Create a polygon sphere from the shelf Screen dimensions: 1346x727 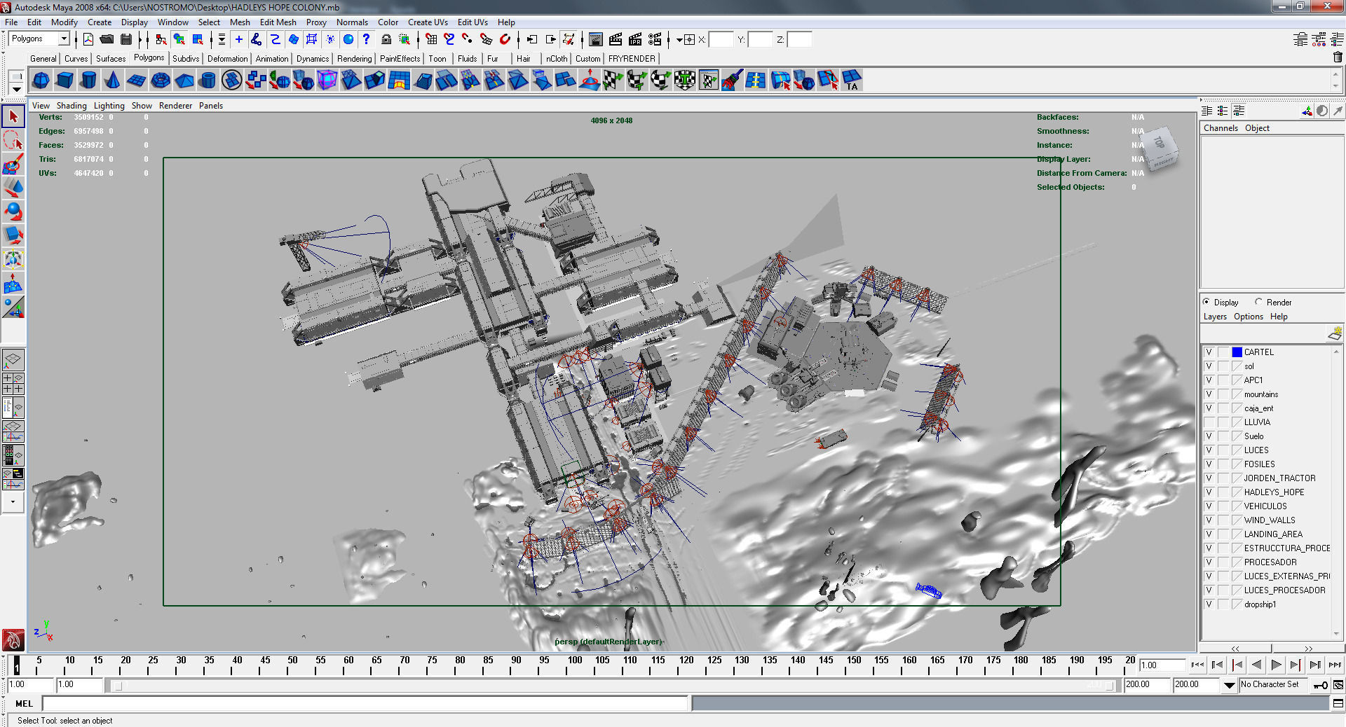pos(41,81)
